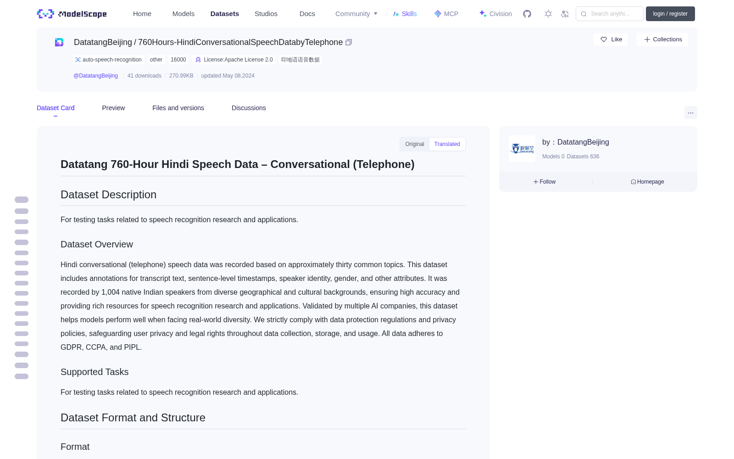Screen dimensions: 734x459
Task: Select the Translated card view
Action: click(x=447, y=144)
